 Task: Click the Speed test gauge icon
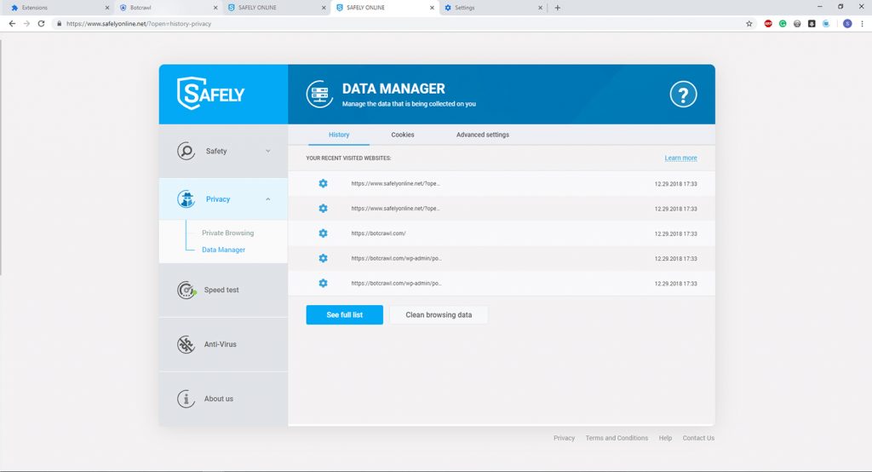point(186,290)
